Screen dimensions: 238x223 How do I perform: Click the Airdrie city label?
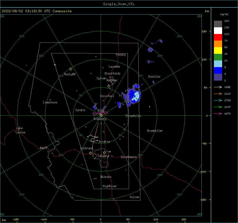pos(104,142)
